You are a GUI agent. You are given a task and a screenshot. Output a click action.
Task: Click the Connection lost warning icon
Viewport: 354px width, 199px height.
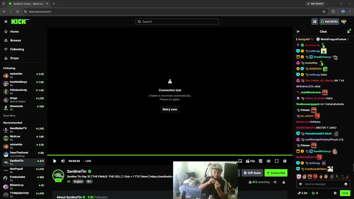pyautogui.click(x=170, y=81)
